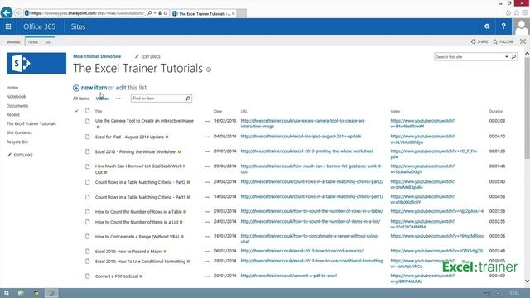Click the Chrome icon on the taskbar

coord(36,293)
